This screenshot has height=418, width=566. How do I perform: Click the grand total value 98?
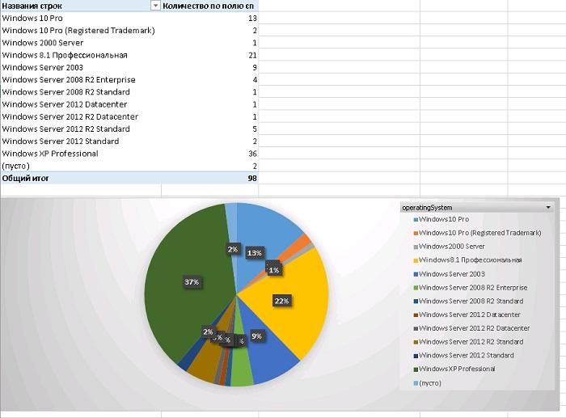point(252,179)
